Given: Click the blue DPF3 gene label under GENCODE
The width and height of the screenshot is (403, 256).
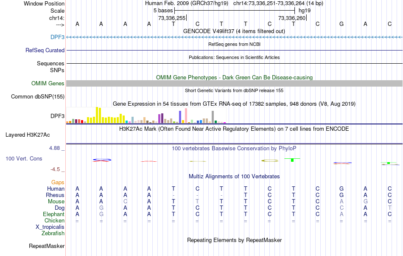Looking at the screenshot, I should coord(57,37).
